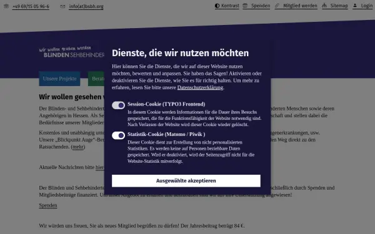Open the info(at)bsbh.org email link
Screen dimensions: 375x234
86,6
